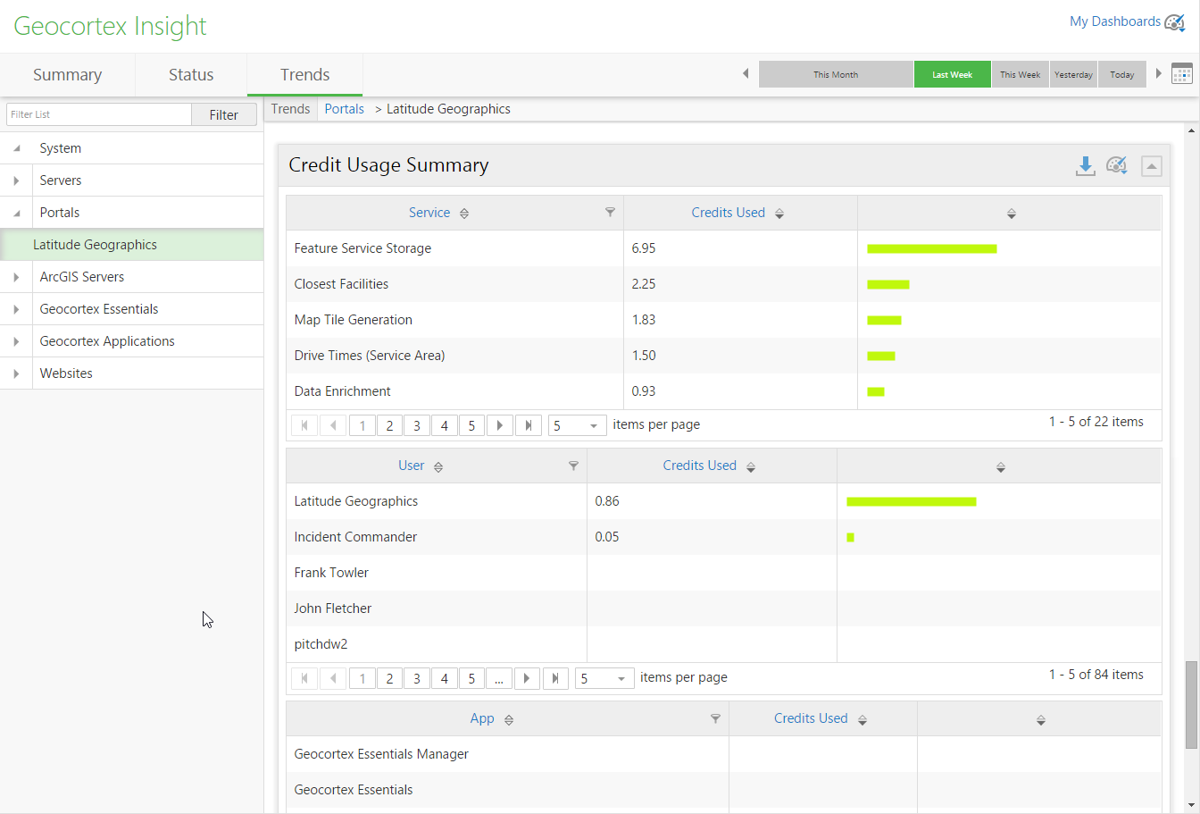The width and height of the screenshot is (1200, 814).
Task: Expand the Servers tree node
Action: click(x=17, y=180)
